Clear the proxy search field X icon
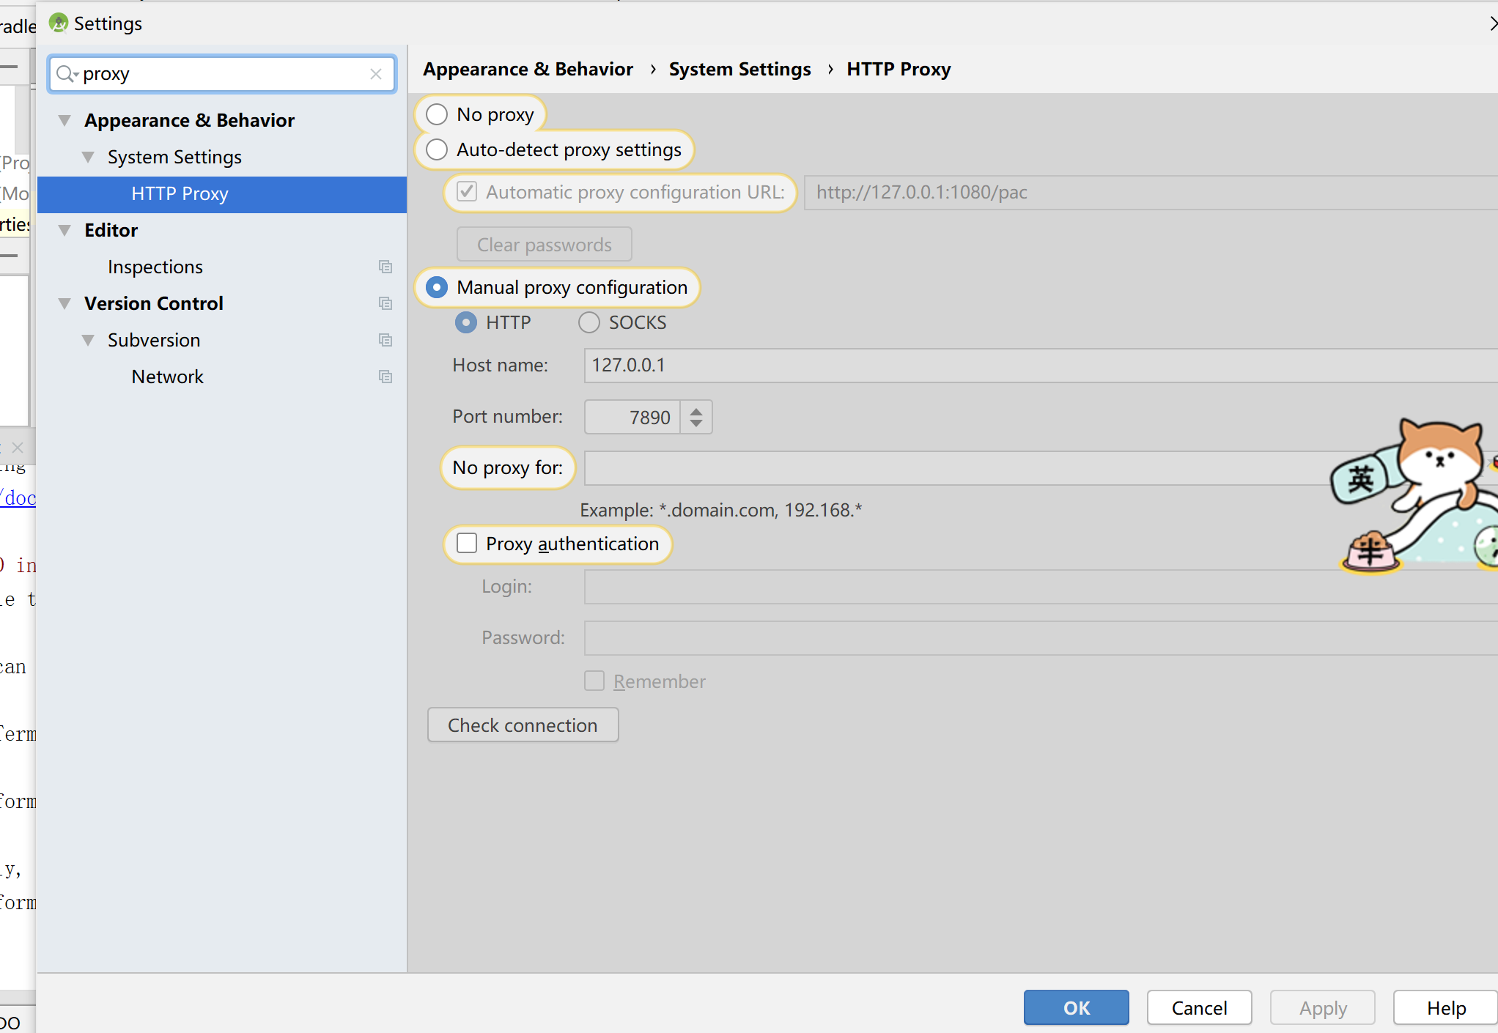Image resolution: width=1498 pixels, height=1033 pixels. click(376, 74)
